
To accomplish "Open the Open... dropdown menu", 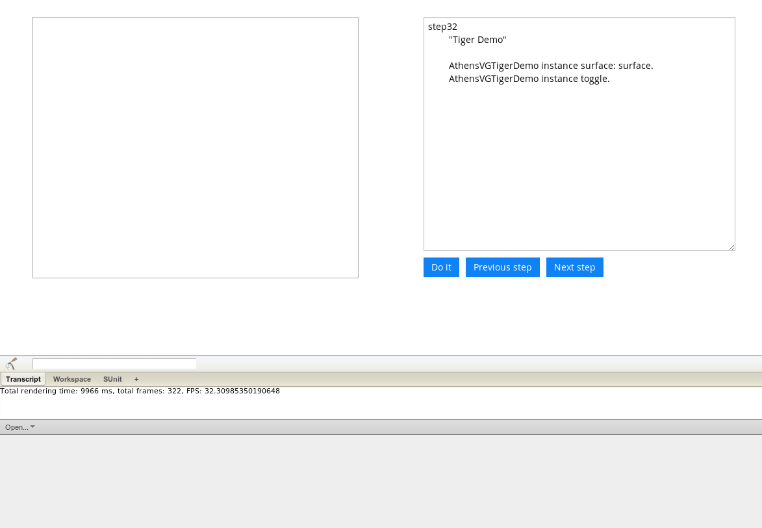I will (x=20, y=427).
